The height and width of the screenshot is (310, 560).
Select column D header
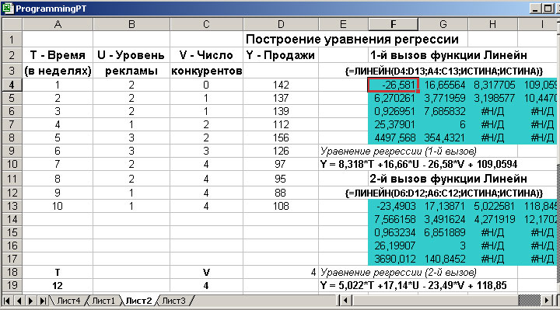coord(281,24)
